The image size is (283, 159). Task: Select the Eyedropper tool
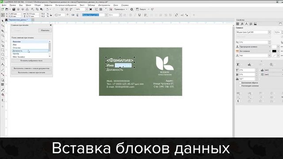(3, 90)
